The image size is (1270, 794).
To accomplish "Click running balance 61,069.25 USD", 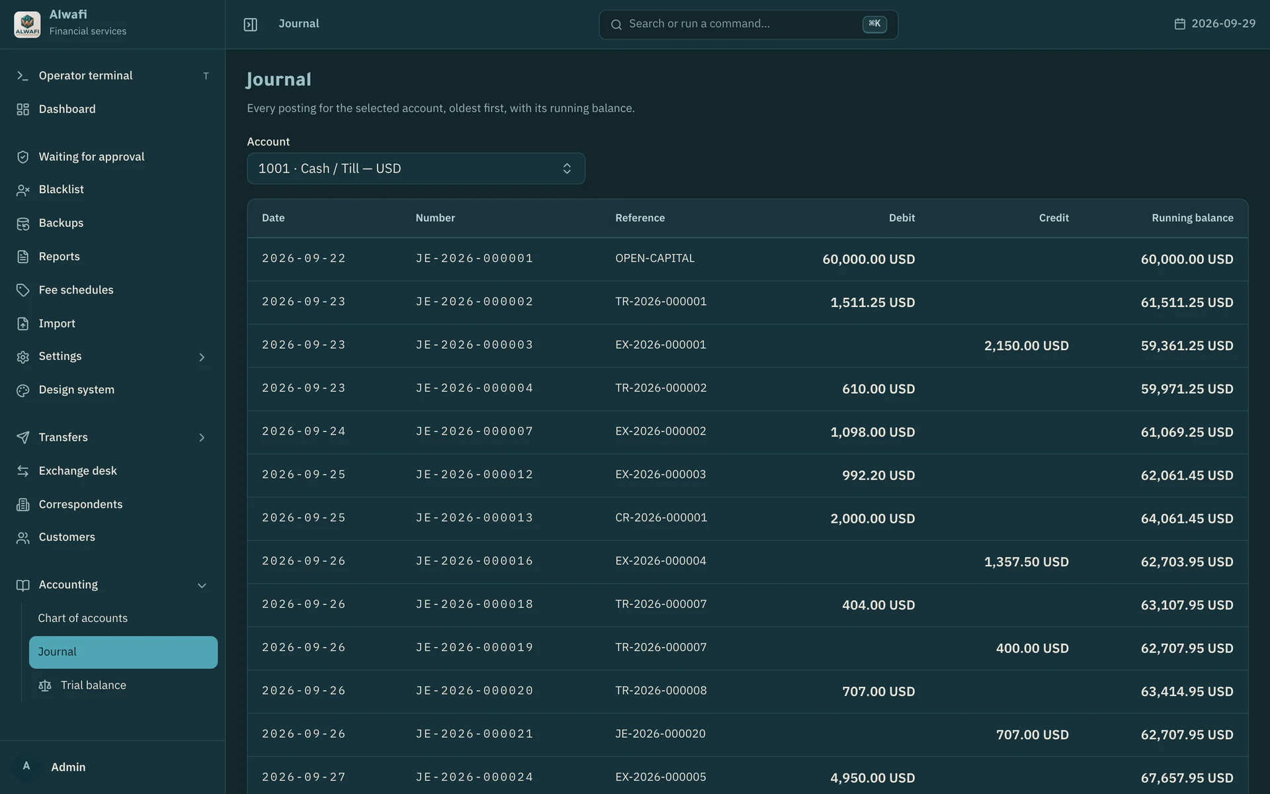I will (1187, 433).
